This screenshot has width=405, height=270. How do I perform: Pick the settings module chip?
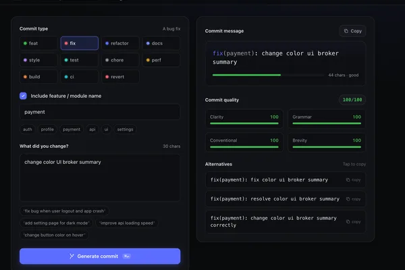click(x=125, y=129)
